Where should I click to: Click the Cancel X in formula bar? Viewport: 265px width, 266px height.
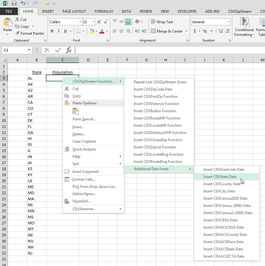[x=47, y=50]
